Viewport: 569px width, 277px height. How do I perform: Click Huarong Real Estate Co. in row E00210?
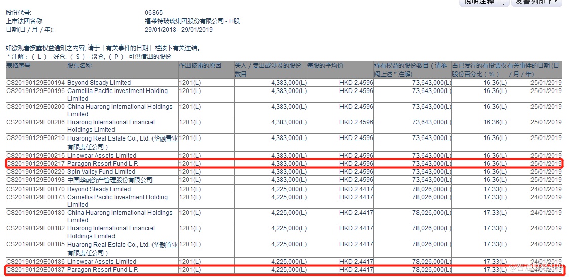[123, 143]
